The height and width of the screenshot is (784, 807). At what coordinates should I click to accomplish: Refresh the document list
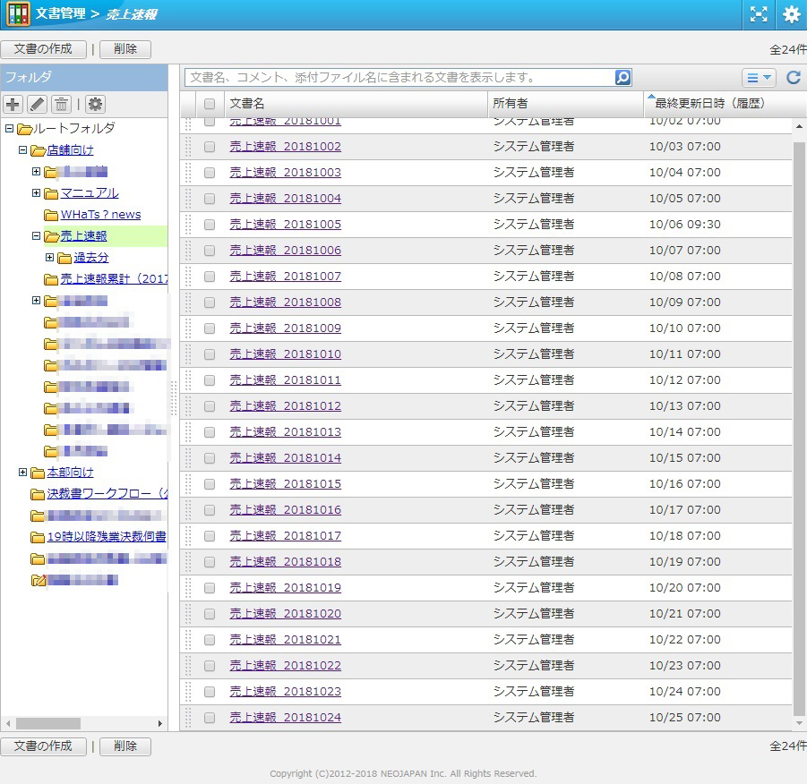click(x=793, y=78)
